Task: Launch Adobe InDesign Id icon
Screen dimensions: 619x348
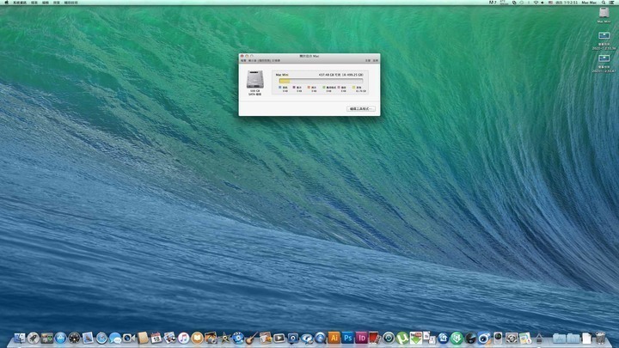Action: click(x=361, y=338)
